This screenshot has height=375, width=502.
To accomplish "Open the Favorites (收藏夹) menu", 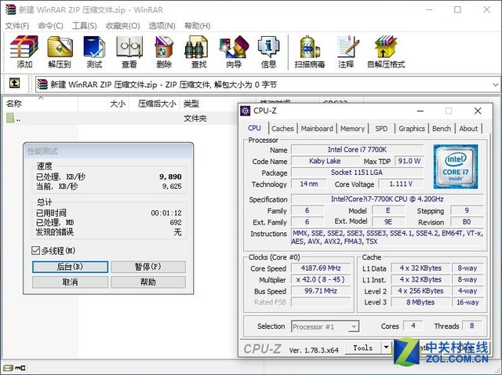I will coord(123,26).
